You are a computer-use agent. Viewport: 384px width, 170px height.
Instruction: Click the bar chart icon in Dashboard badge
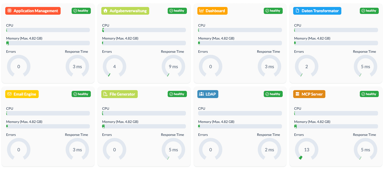tap(202, 11)
